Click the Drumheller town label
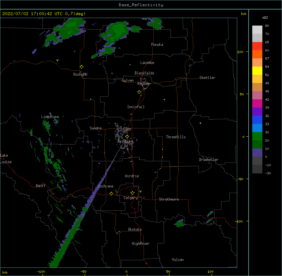 tap(209, 160)
